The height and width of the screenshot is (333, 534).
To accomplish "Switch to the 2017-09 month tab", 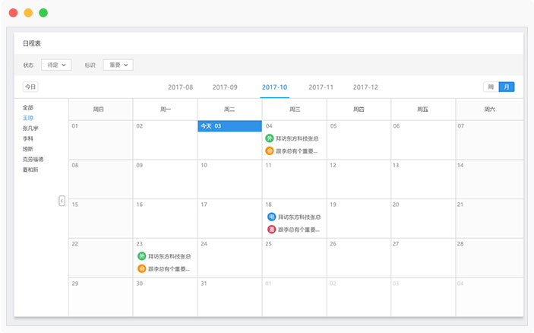I will coord(225,87).
